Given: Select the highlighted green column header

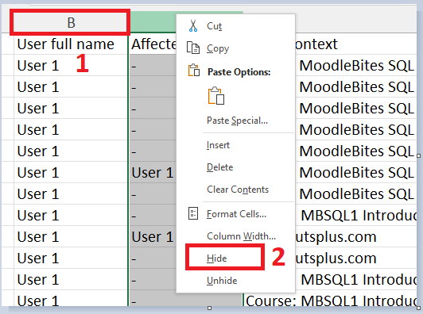Looking at the screenshot, I should tap(153, 22).
